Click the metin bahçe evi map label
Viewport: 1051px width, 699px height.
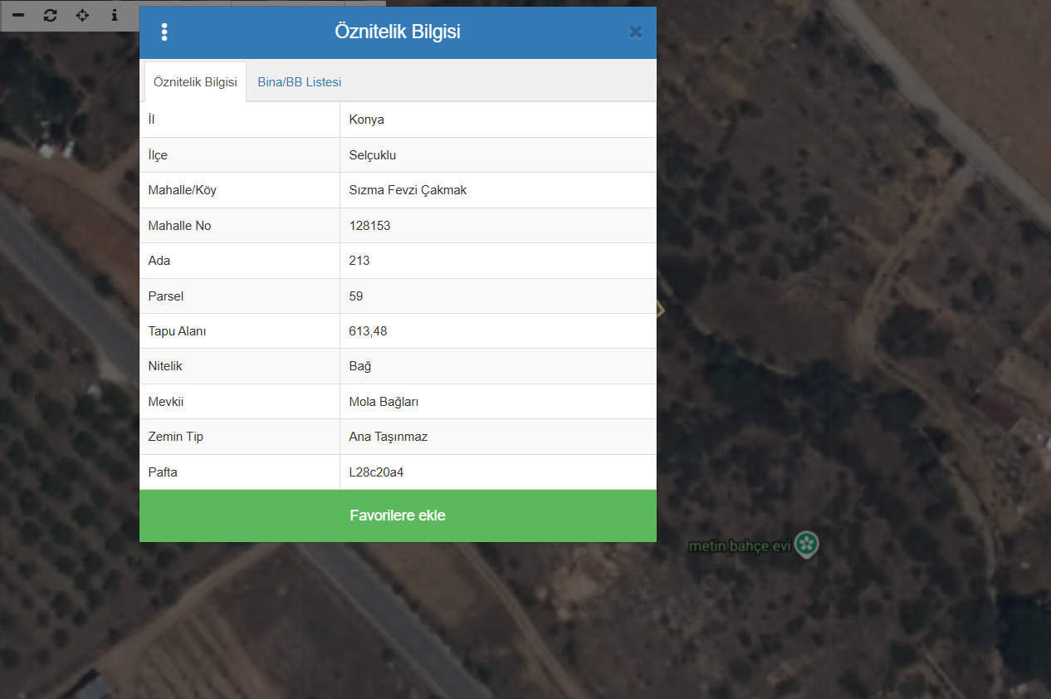coord(740,546)
